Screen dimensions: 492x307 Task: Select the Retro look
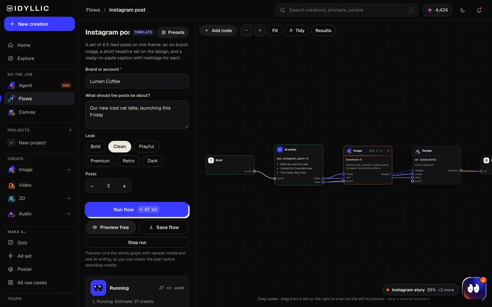[128, 161]
